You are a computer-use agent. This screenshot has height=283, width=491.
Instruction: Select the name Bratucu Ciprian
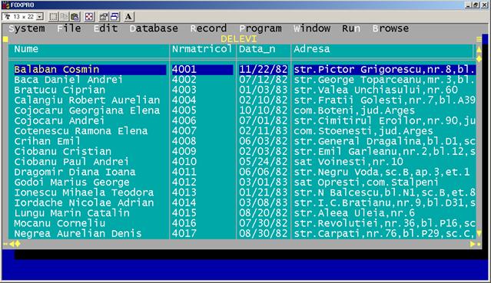pyautogui.click(x=60, y=90)
